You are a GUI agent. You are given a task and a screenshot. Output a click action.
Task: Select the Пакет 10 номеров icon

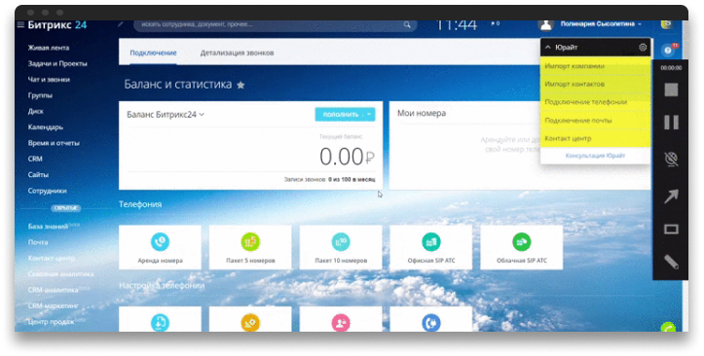(x=341, y=242)
